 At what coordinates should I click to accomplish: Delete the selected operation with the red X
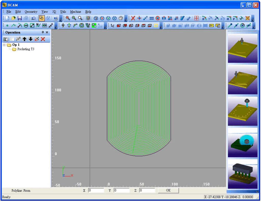coord(43,39)
